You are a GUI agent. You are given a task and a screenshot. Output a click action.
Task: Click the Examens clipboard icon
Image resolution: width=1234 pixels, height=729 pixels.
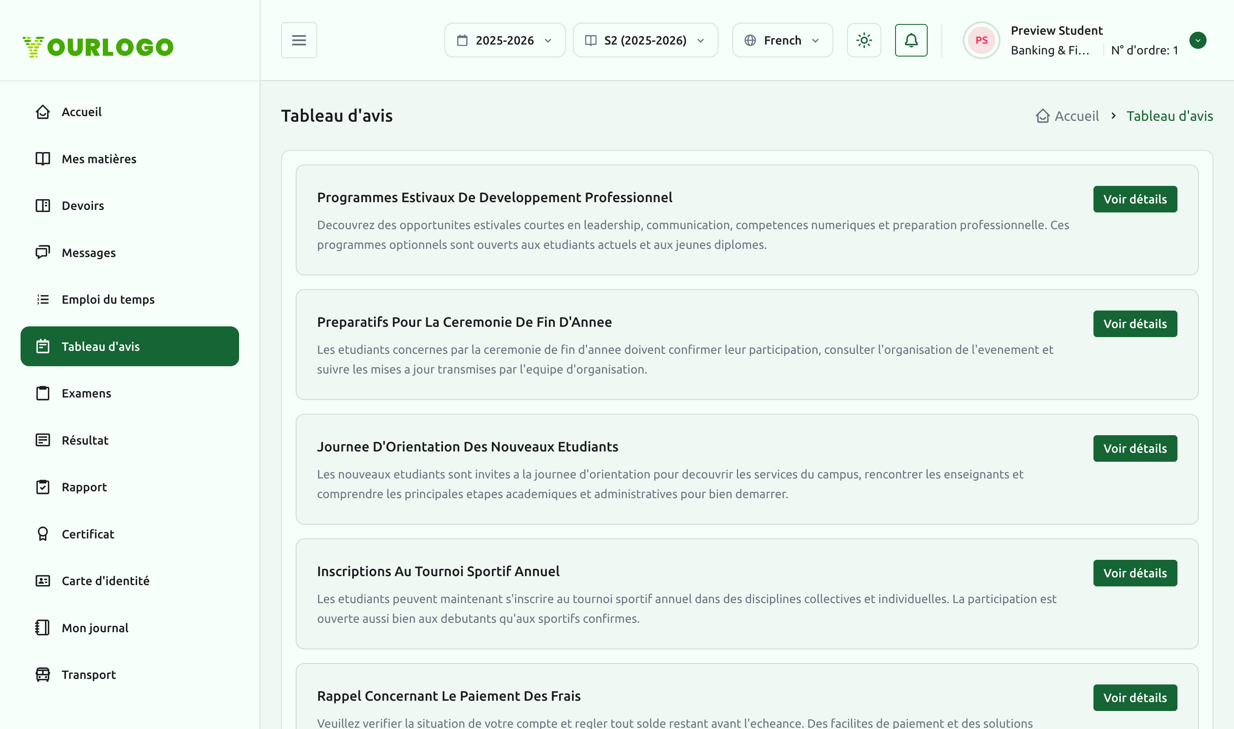[x=43, y=393]
